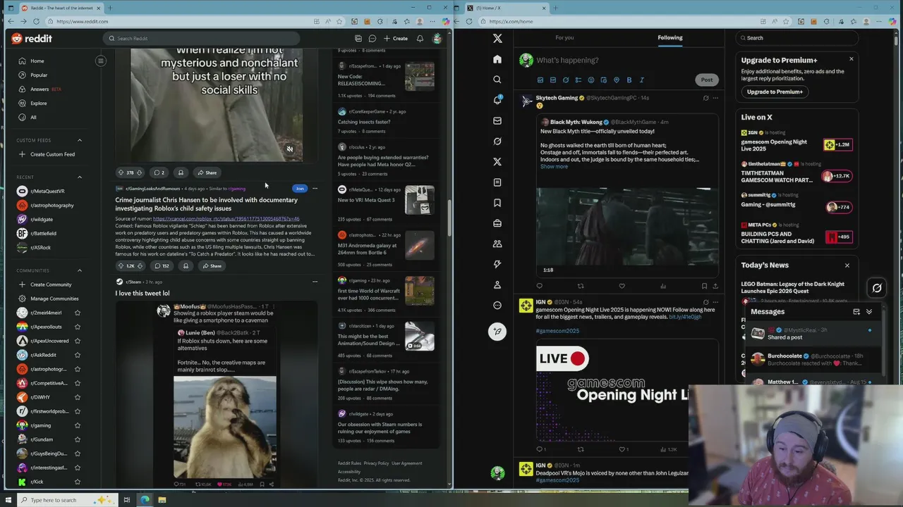Favorite r/DIWHY with its star
This screenshot has width=903, height=507.
pyautogui.click(x=78, y=397)
